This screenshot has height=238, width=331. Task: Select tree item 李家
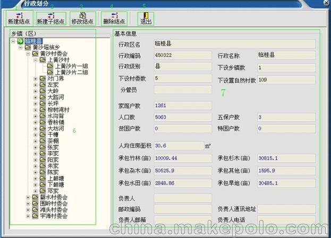[x=53, y=153]
